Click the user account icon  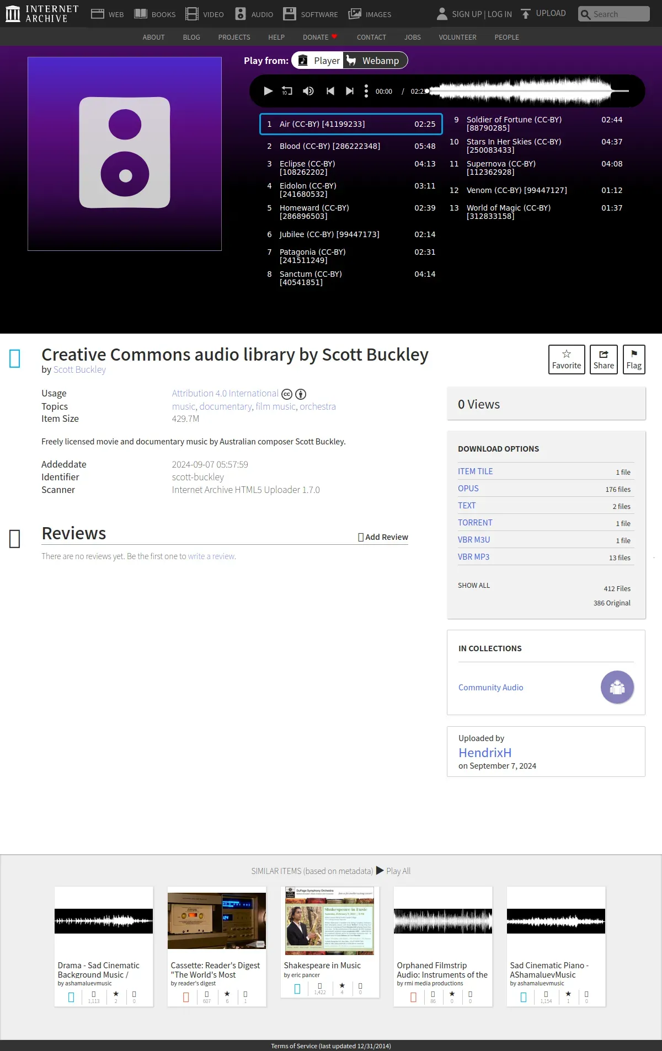point(442,14)
